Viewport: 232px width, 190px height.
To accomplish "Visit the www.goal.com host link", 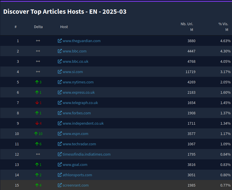I will [75, 165].
